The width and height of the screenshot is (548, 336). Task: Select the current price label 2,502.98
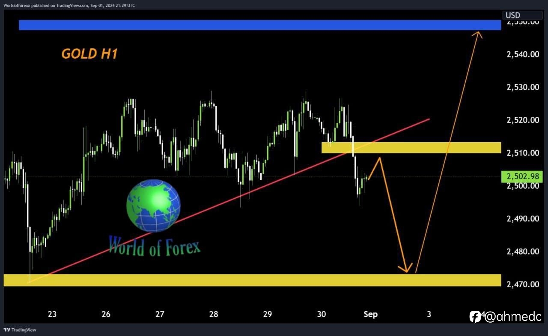pyautogui.click(x=521, y=176)
